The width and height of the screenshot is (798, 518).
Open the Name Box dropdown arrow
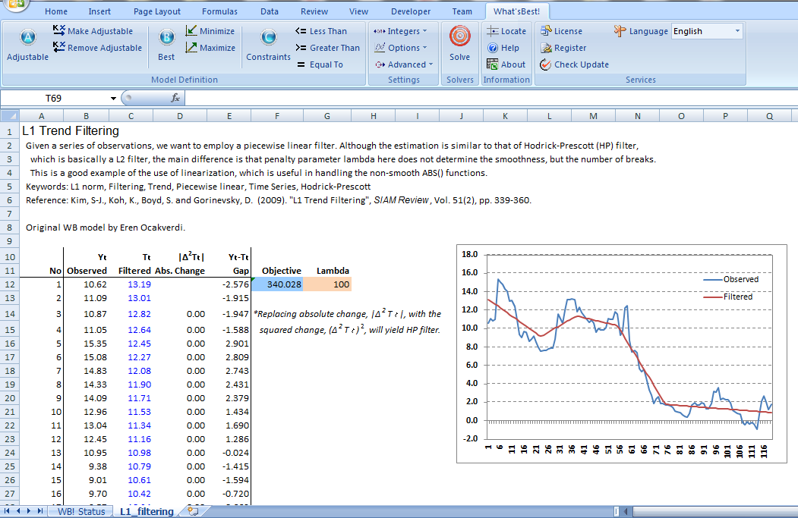113,99
